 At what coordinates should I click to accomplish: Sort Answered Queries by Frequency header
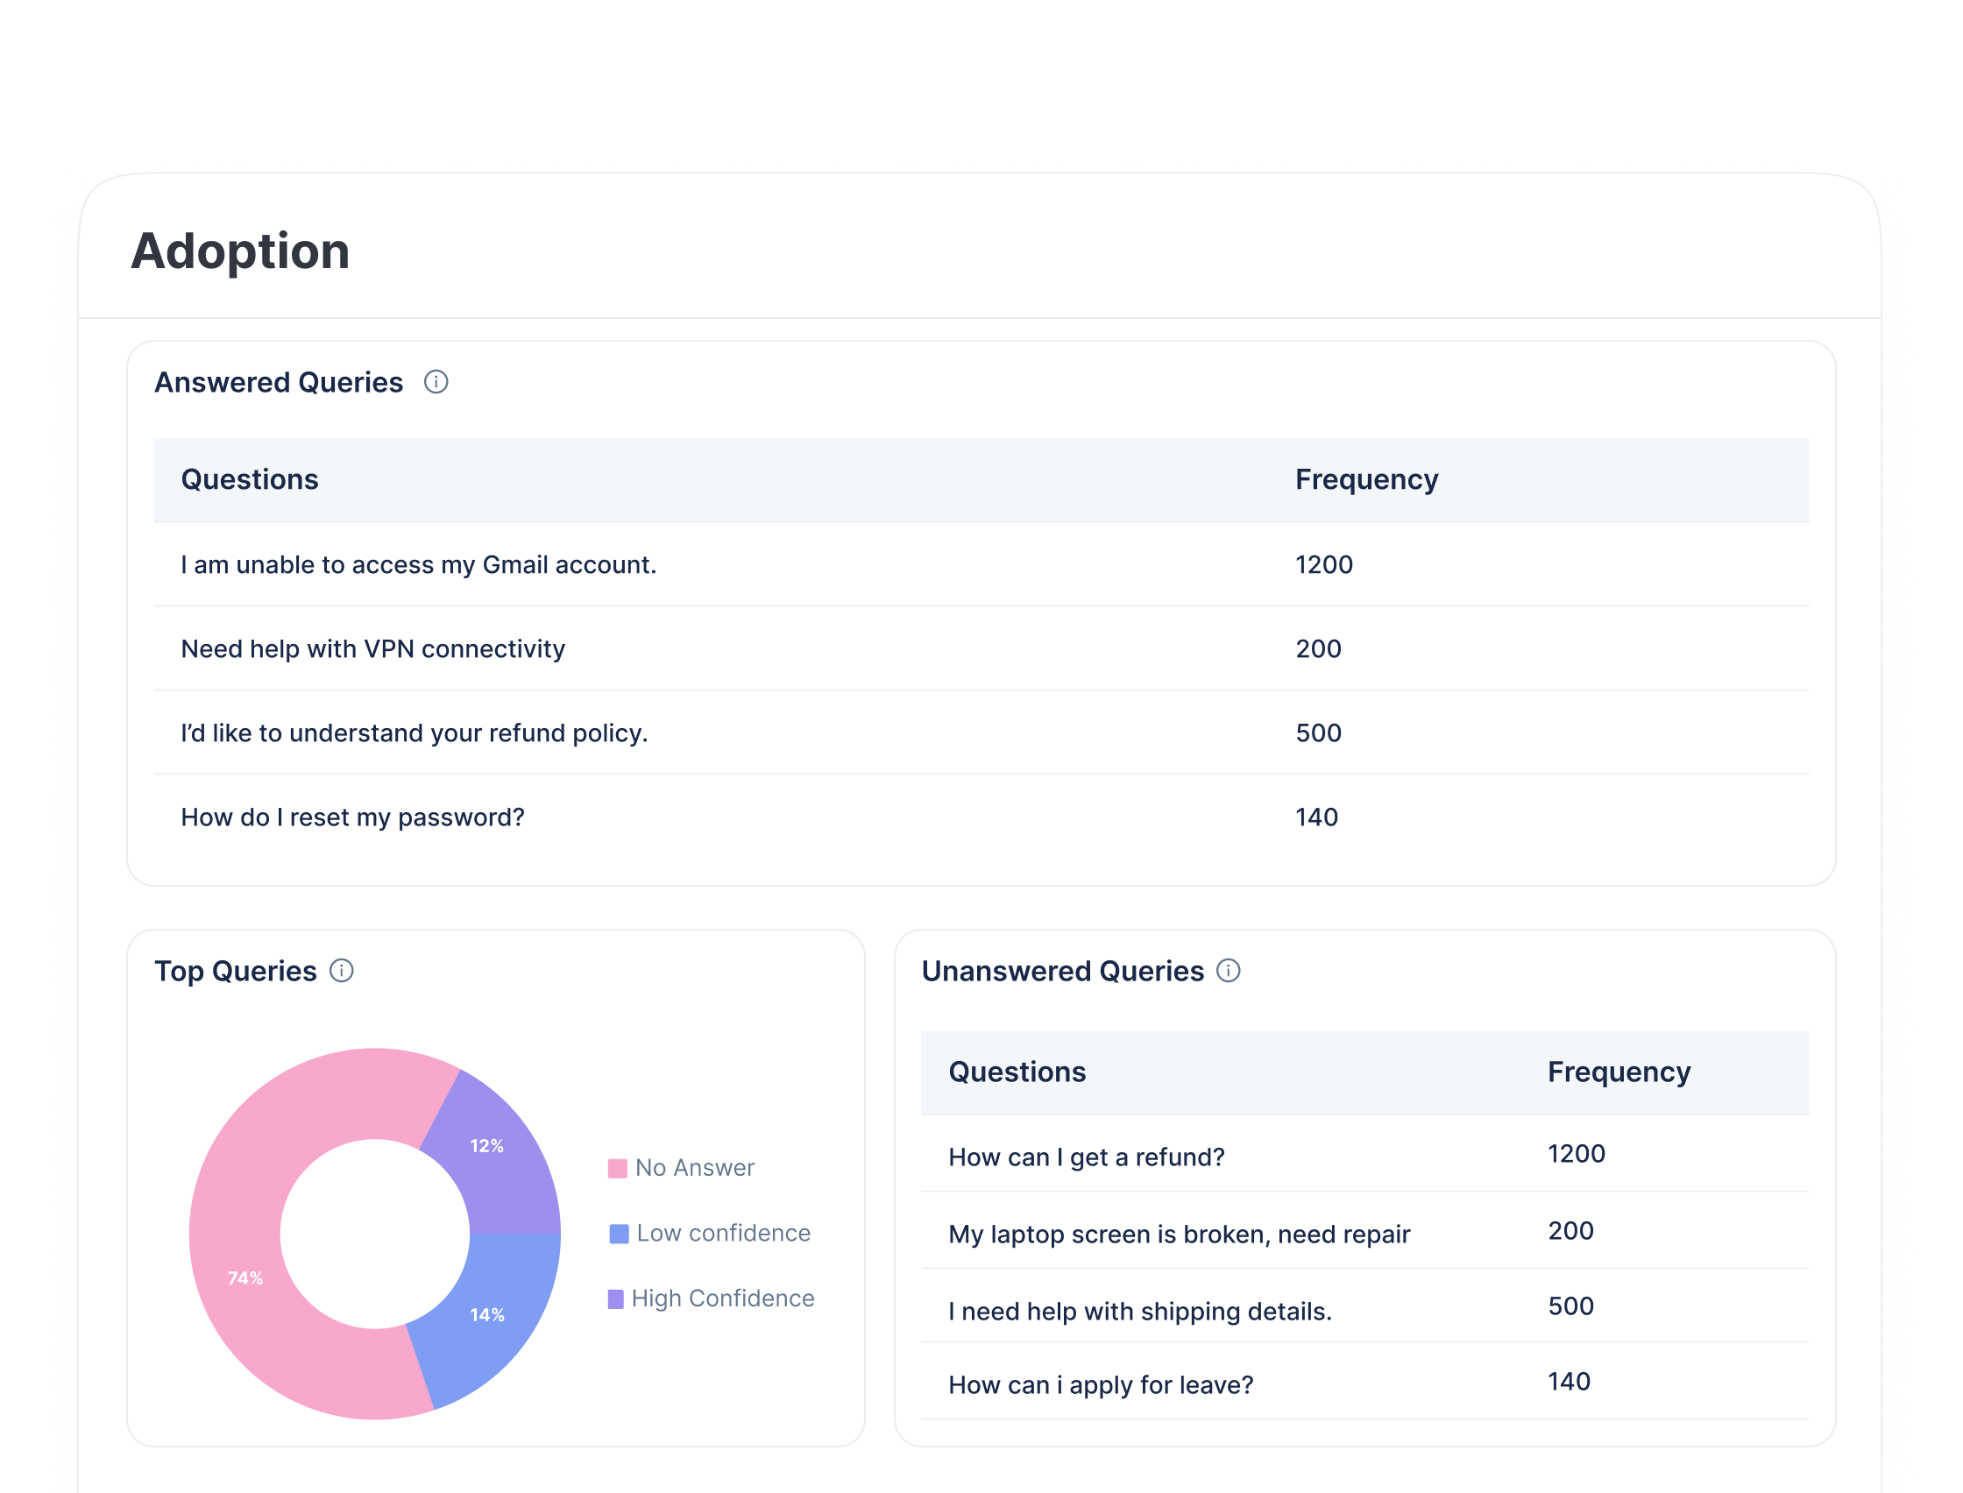tap(1366, 480)
